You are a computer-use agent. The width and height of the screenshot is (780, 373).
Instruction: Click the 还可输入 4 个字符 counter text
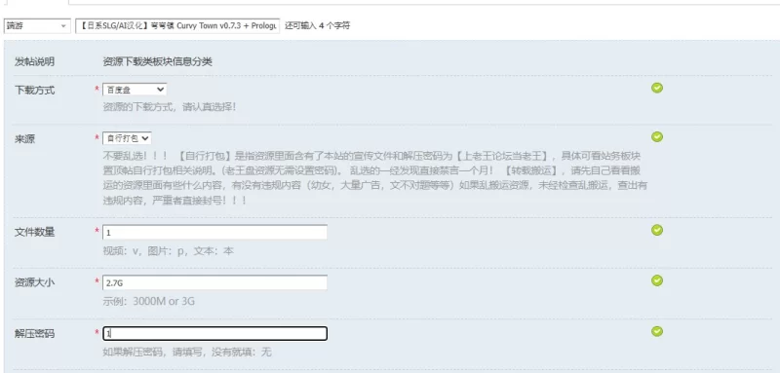tap(318, 26)
